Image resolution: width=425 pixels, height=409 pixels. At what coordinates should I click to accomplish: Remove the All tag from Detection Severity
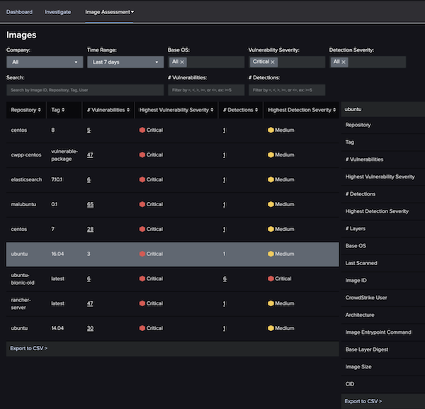tap(344, 62)
